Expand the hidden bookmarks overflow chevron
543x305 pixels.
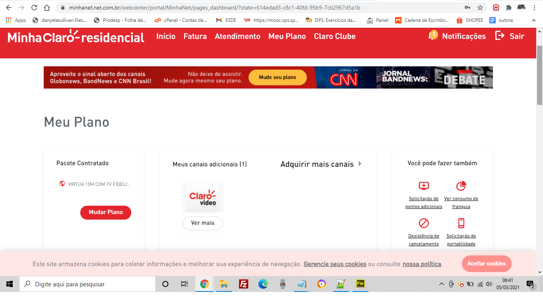(533, 20)
